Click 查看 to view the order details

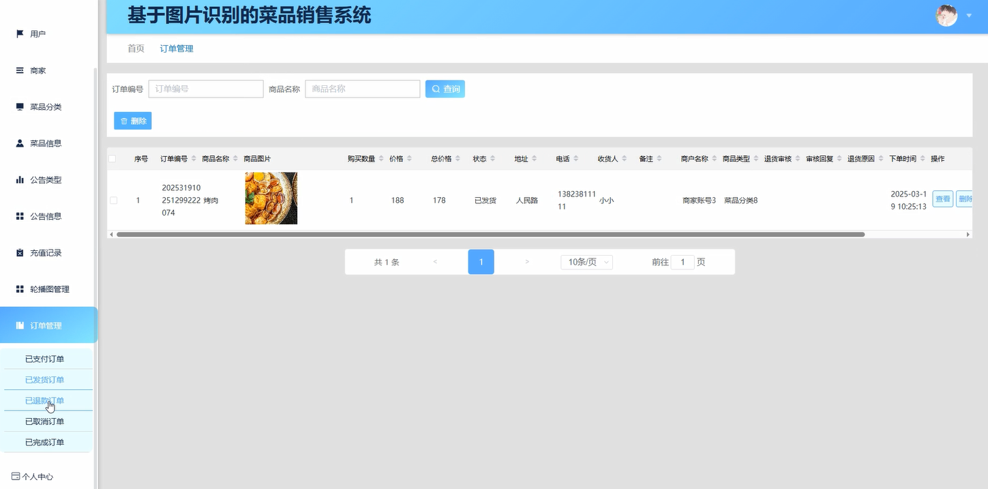[x=942, y=198]
